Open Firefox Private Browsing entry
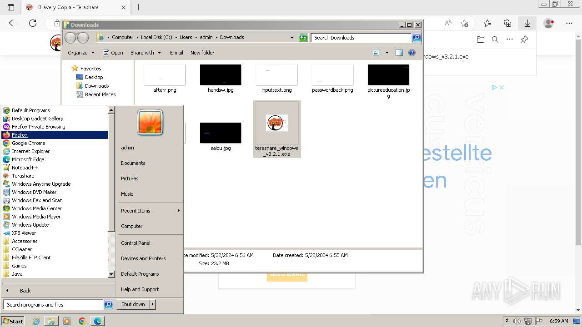 tap(55, 127)
